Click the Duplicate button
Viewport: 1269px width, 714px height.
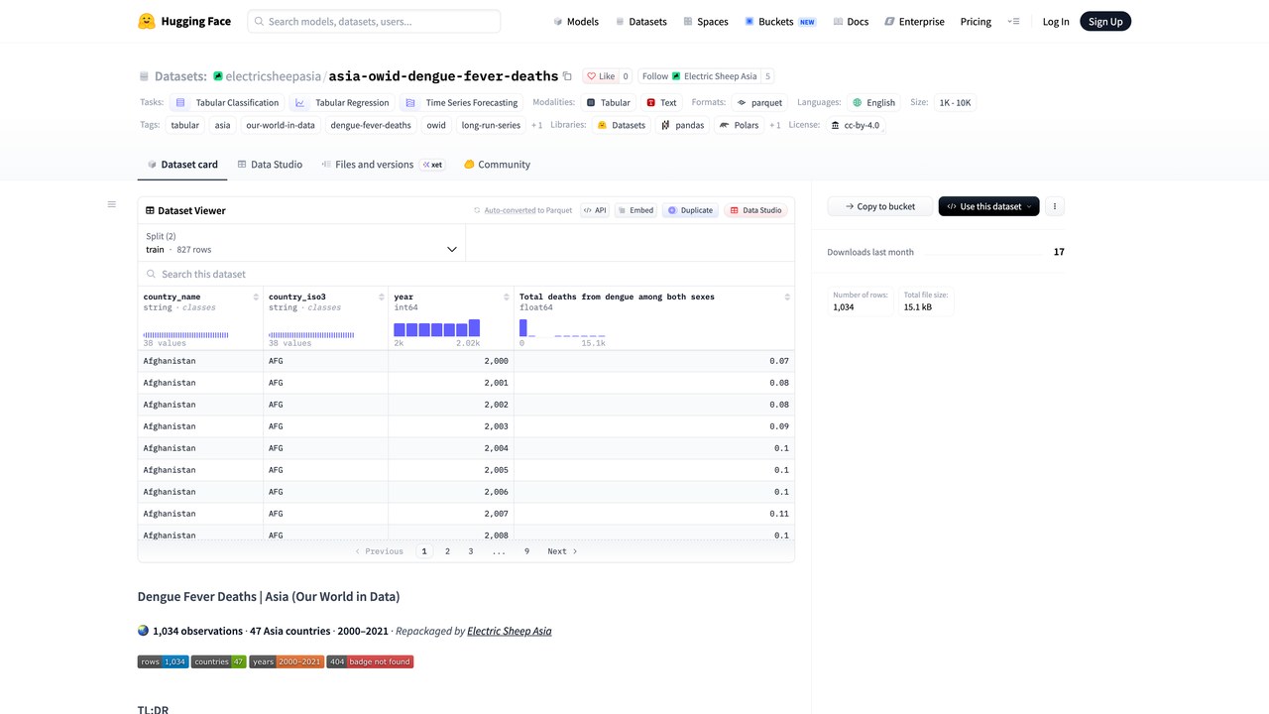pos(690,210)
